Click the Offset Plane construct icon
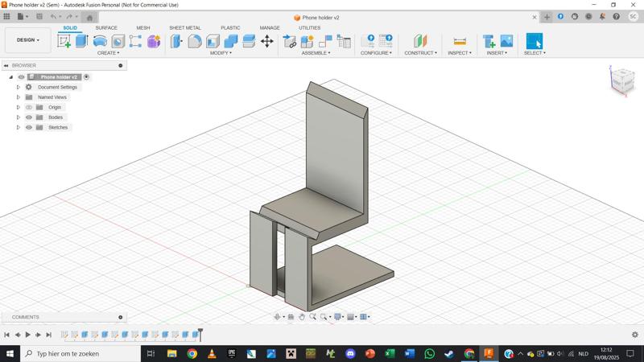The image size is (644, 362). [x=420, y=41]
